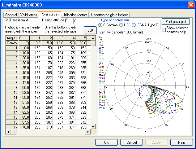Viewport: 196px width, 149px height.
Task: Close the Luminaire CPS40000 dialog
Action: 190,5
